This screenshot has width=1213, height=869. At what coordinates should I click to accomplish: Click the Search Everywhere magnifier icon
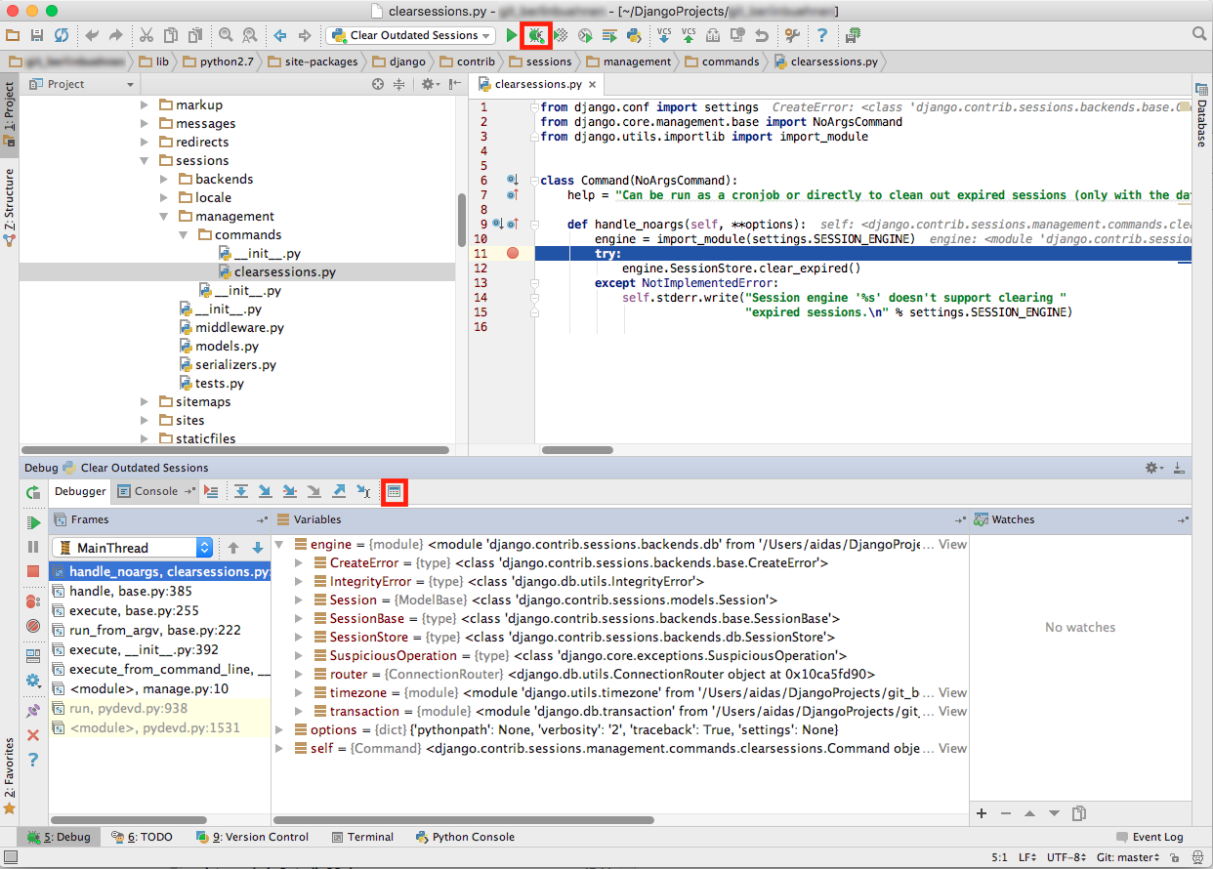pyautogui.click(x=1199, y=34)
